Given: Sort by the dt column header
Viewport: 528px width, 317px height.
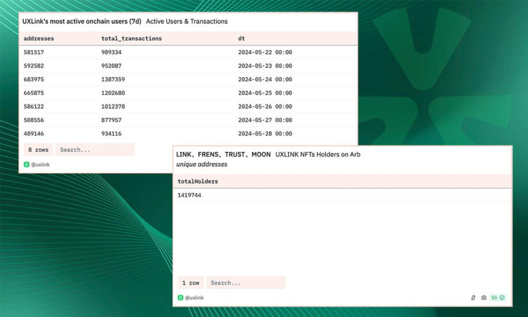Looking at the screenshot, I should click(x=241, y=39).
